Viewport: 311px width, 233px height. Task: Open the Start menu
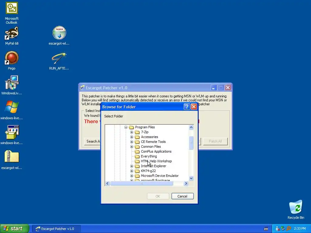[15, 229]
